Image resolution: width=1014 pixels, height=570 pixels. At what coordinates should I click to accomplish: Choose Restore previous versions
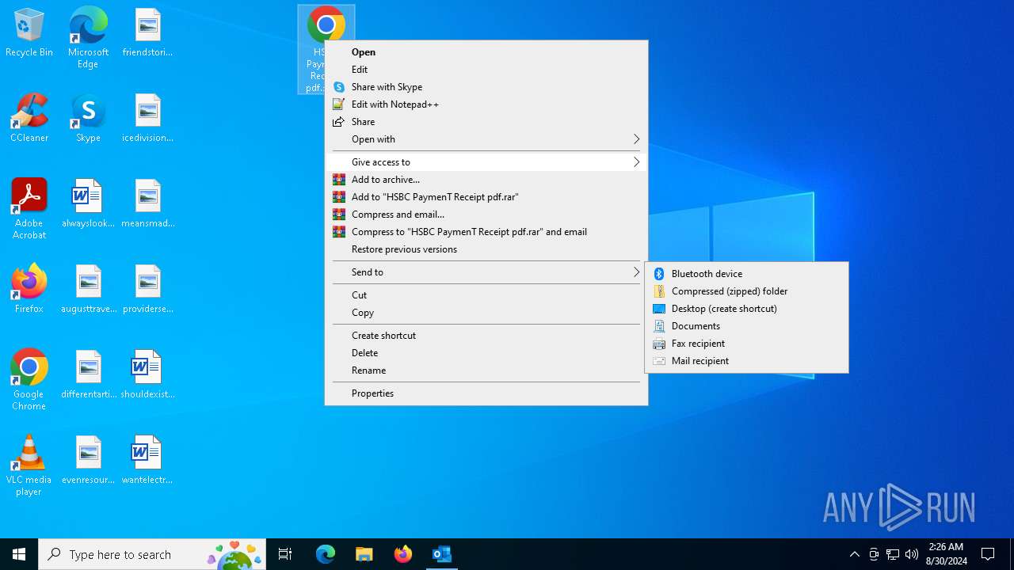point(486,249)
